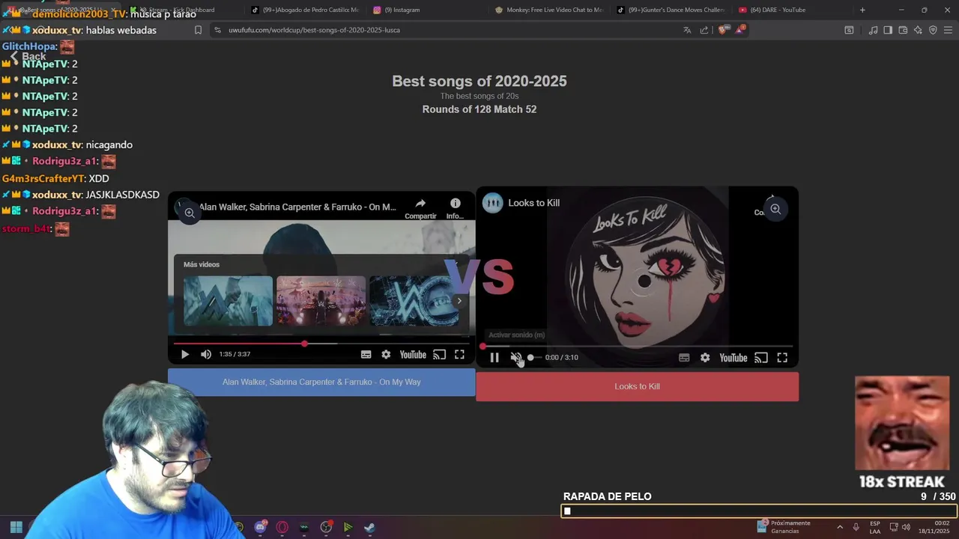Cast the Looks to Kill video
The image size is (959, 539).
[x=761, y=358]
